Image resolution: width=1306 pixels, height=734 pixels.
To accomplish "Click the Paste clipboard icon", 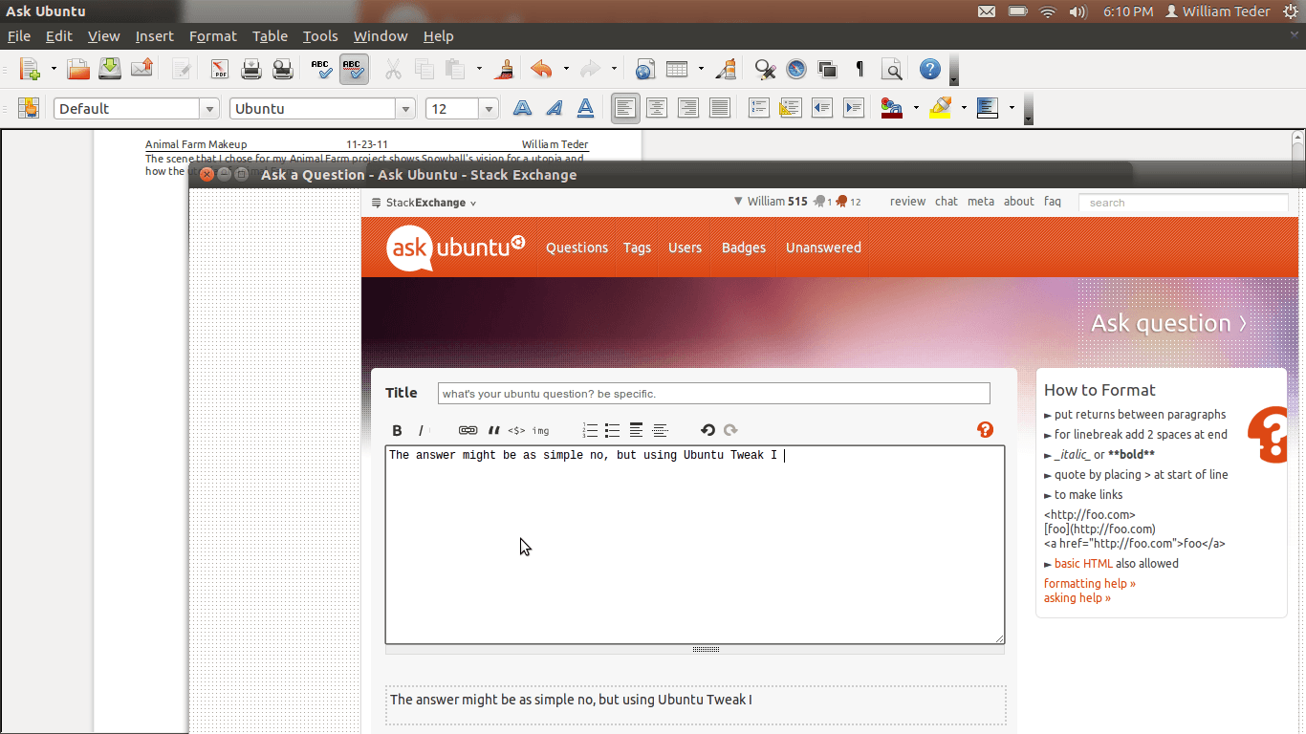I will 456,69.
